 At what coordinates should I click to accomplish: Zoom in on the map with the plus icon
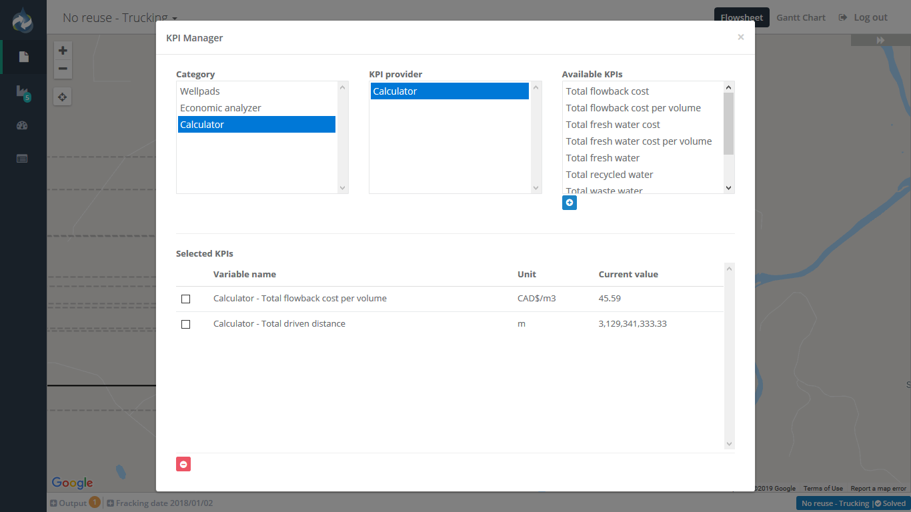pos(62,50)
